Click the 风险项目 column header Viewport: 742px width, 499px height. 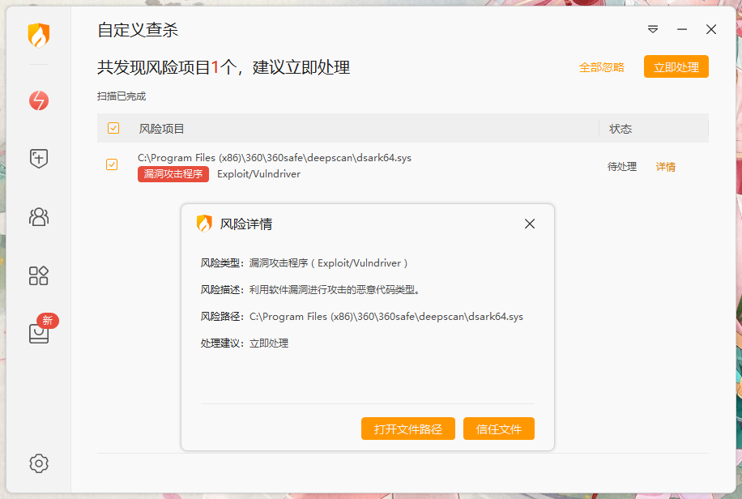pos(161,129)
